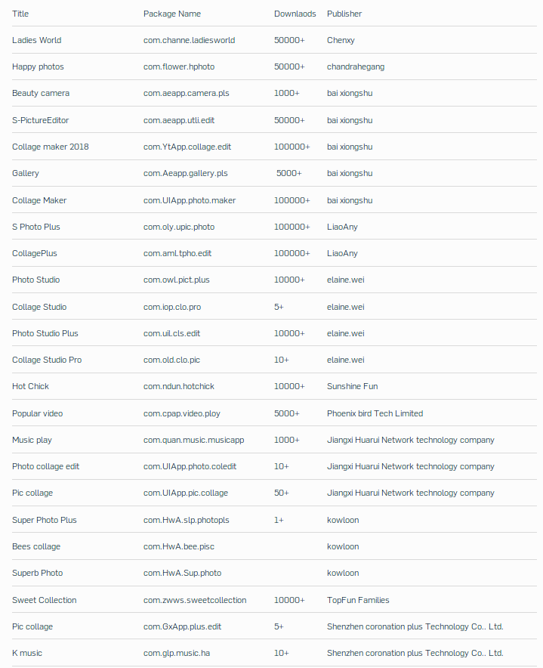Click the Happy photos title link
Viewport: 543px width, 668px height.
[x=38, y=66]
